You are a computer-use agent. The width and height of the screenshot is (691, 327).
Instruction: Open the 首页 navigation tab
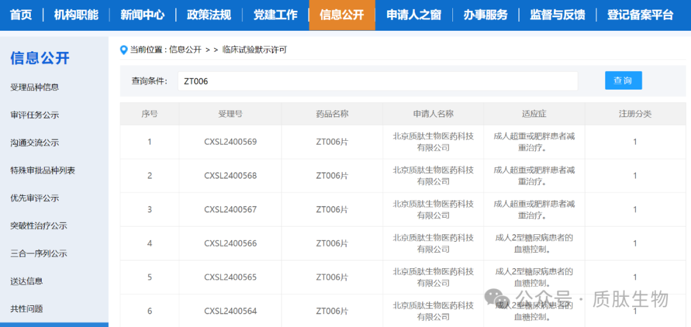(21, 15)
